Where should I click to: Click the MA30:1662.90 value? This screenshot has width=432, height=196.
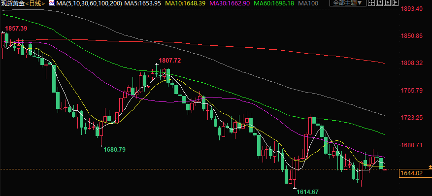click(x=229, y=3)
